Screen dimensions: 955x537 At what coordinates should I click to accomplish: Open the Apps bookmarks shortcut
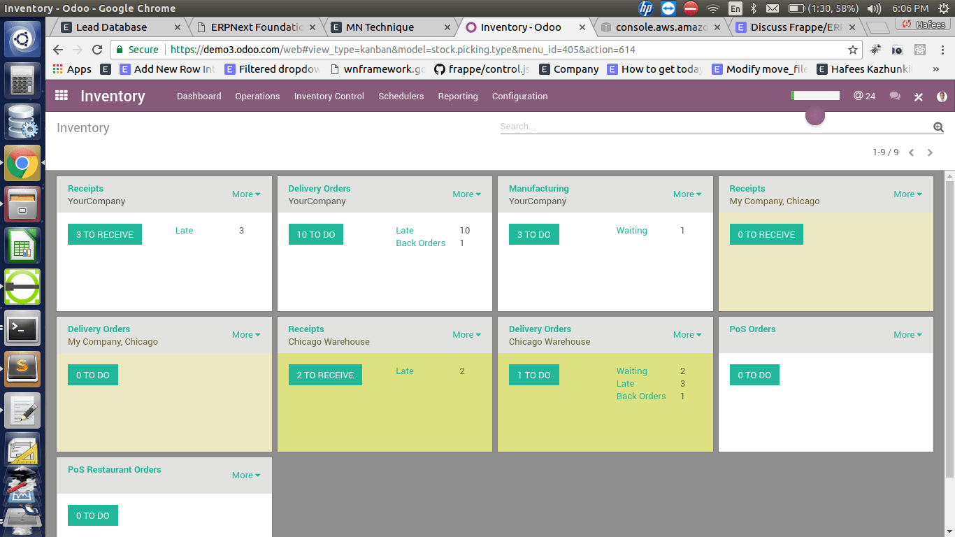coord(72,69)
